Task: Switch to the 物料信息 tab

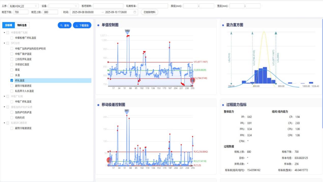Action: point(22,25)
